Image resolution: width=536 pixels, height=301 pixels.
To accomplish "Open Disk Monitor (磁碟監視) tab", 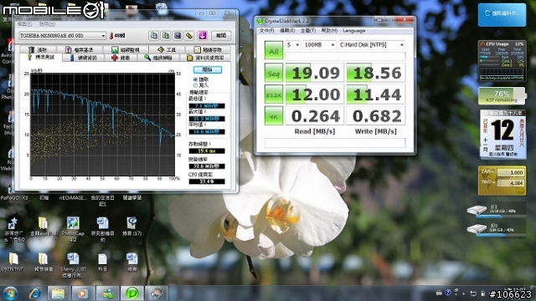I will point(126,50).
